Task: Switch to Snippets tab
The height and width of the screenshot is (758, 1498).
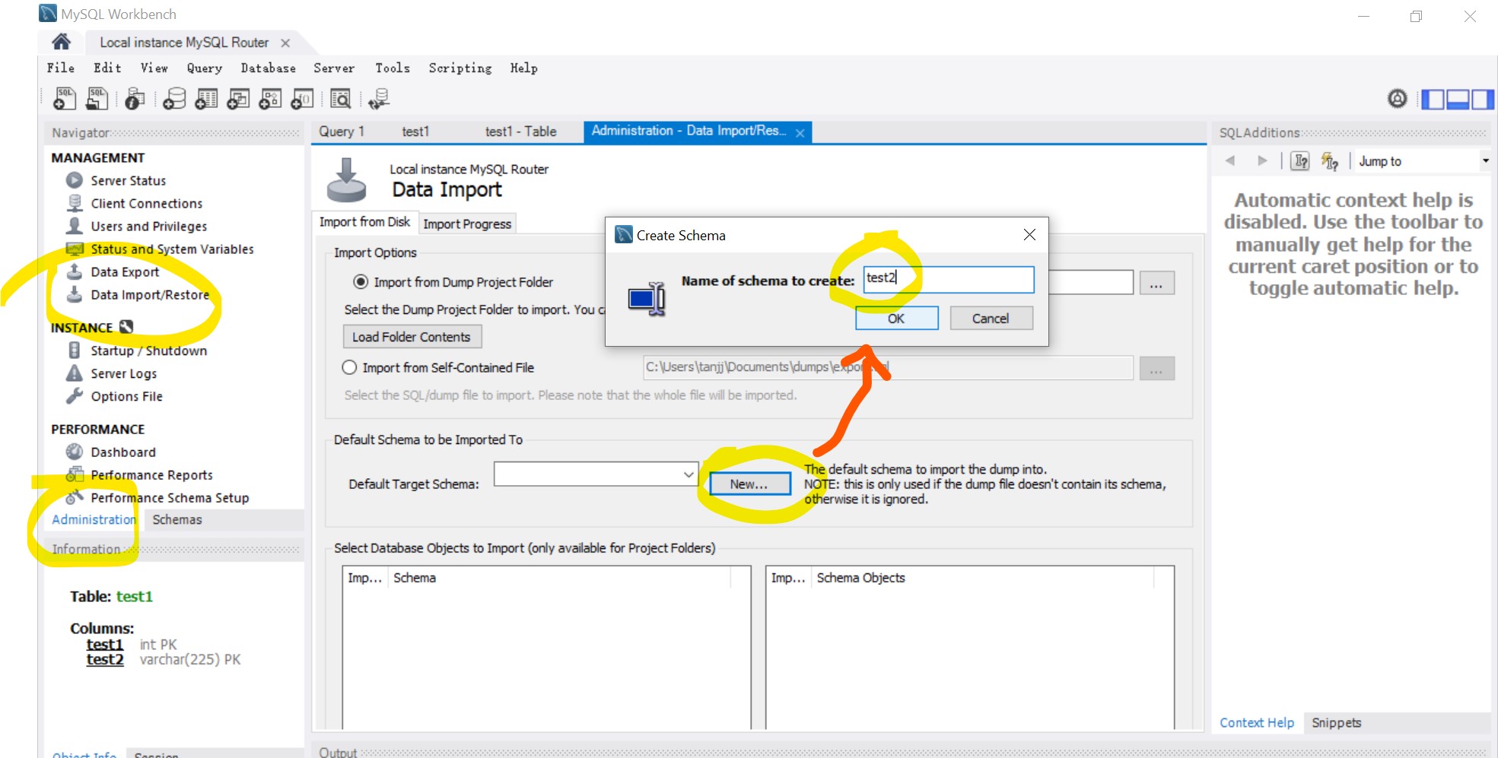Action: [x=1336, y=722]
